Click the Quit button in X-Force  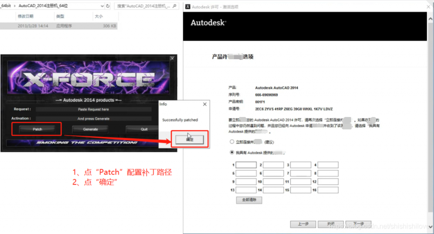(x=144, y=129)
